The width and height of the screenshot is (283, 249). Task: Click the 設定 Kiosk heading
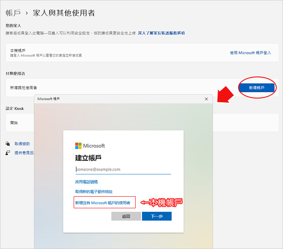15,108
